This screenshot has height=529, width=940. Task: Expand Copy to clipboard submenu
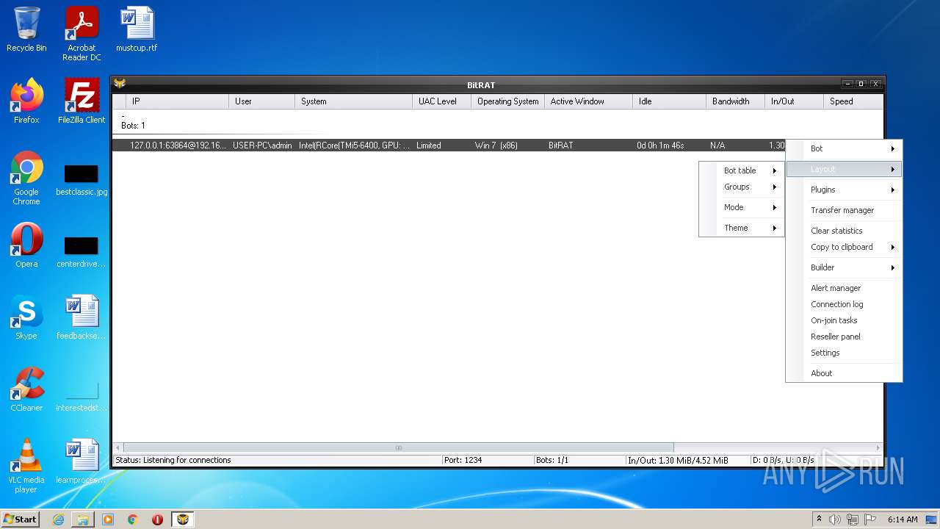pyautogui.click(x=844, y=247)
